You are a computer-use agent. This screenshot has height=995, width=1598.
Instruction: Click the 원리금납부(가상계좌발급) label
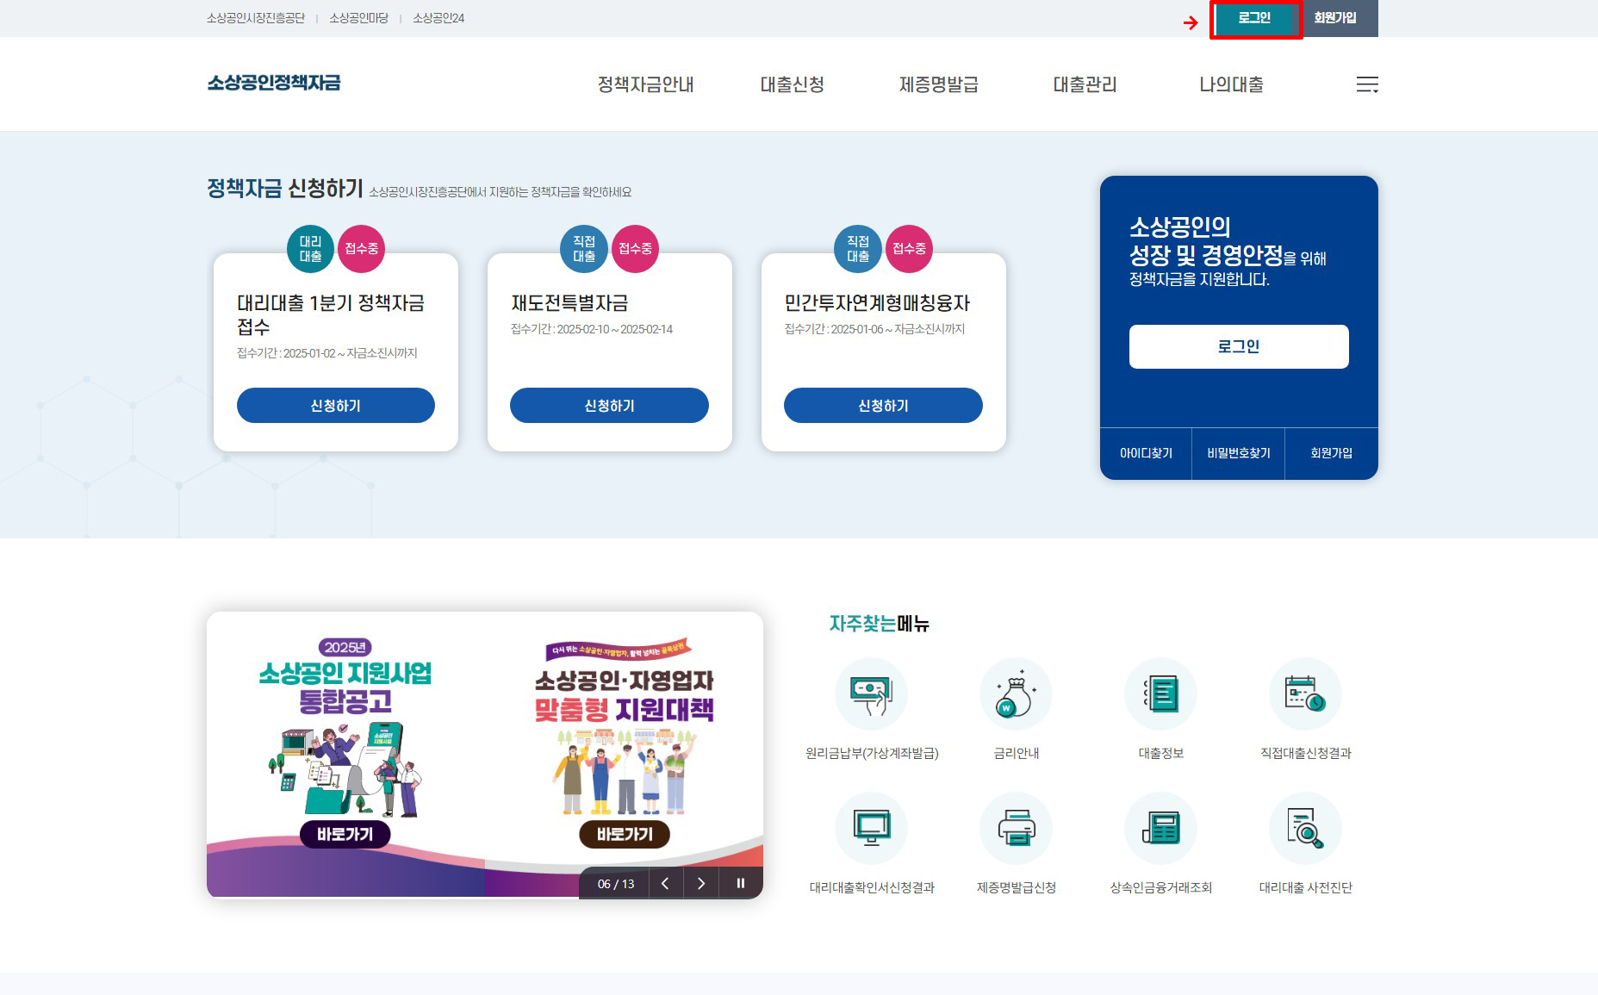tap(872, 754)
